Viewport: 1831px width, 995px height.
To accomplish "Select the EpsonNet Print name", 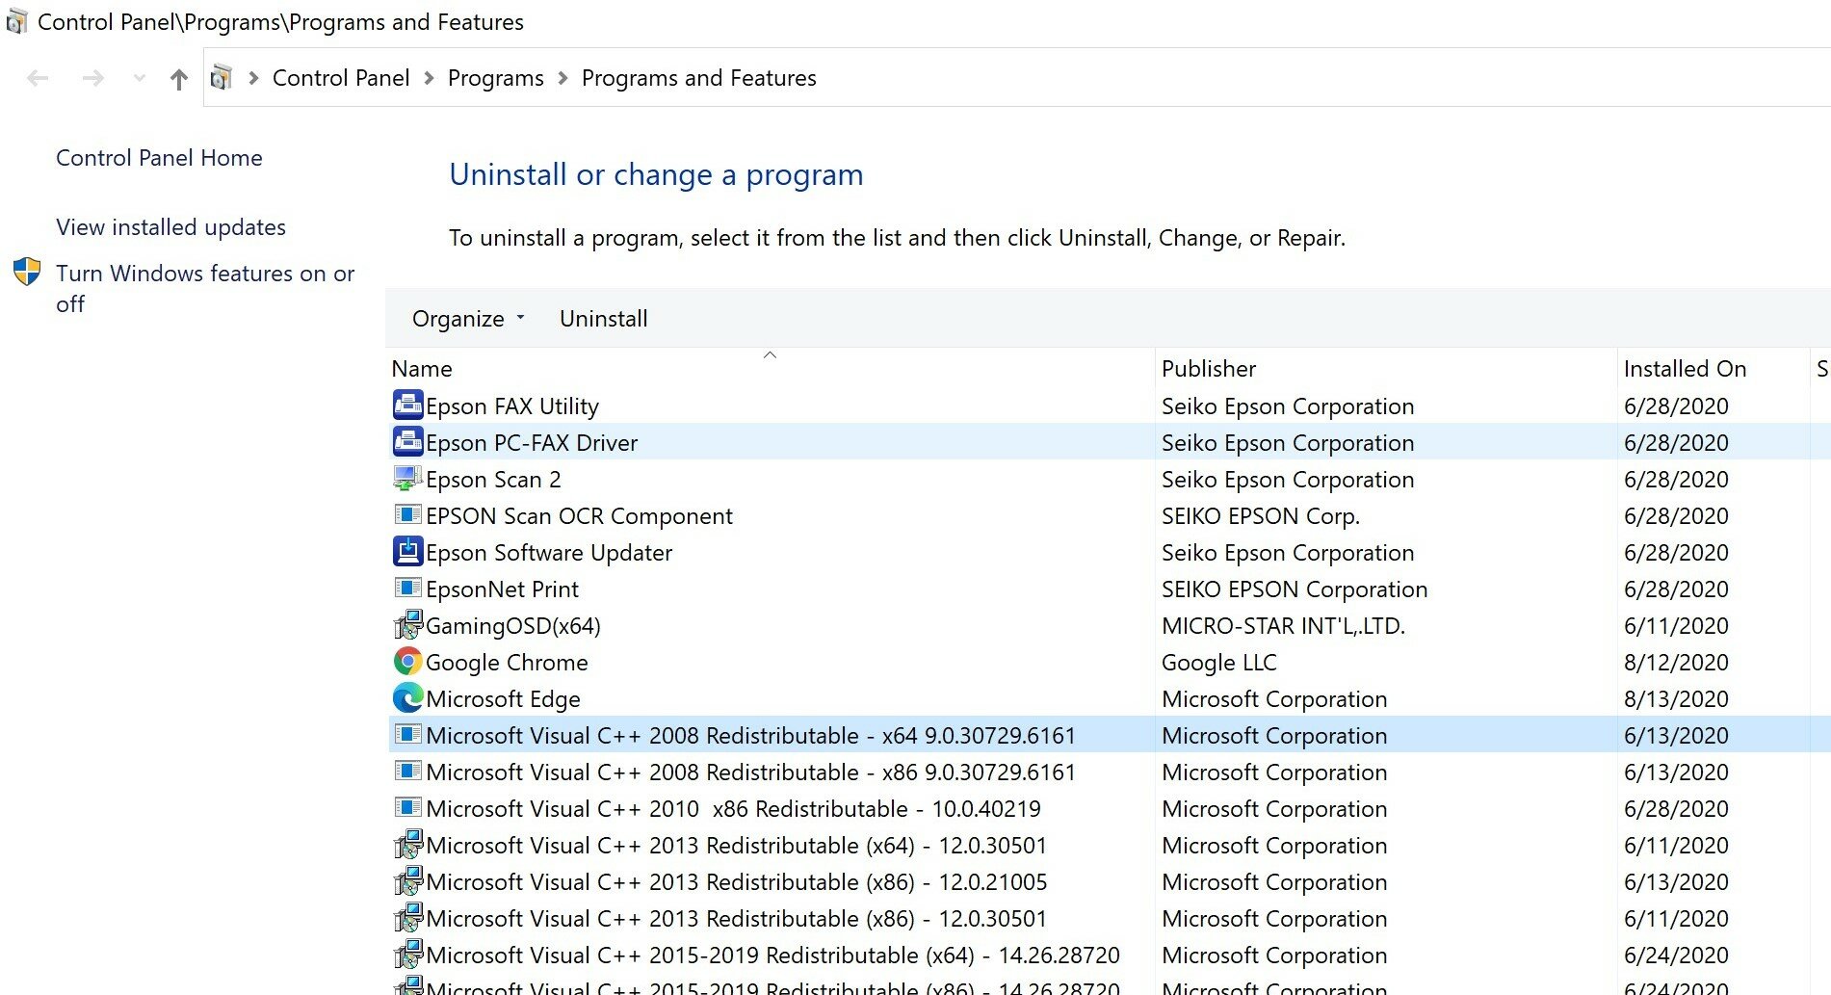I will coord(502,589).
